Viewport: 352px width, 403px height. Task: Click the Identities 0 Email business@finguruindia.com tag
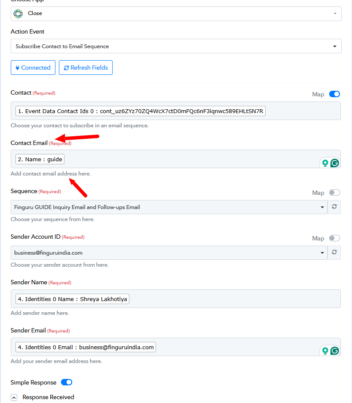(x=86, y=347)
